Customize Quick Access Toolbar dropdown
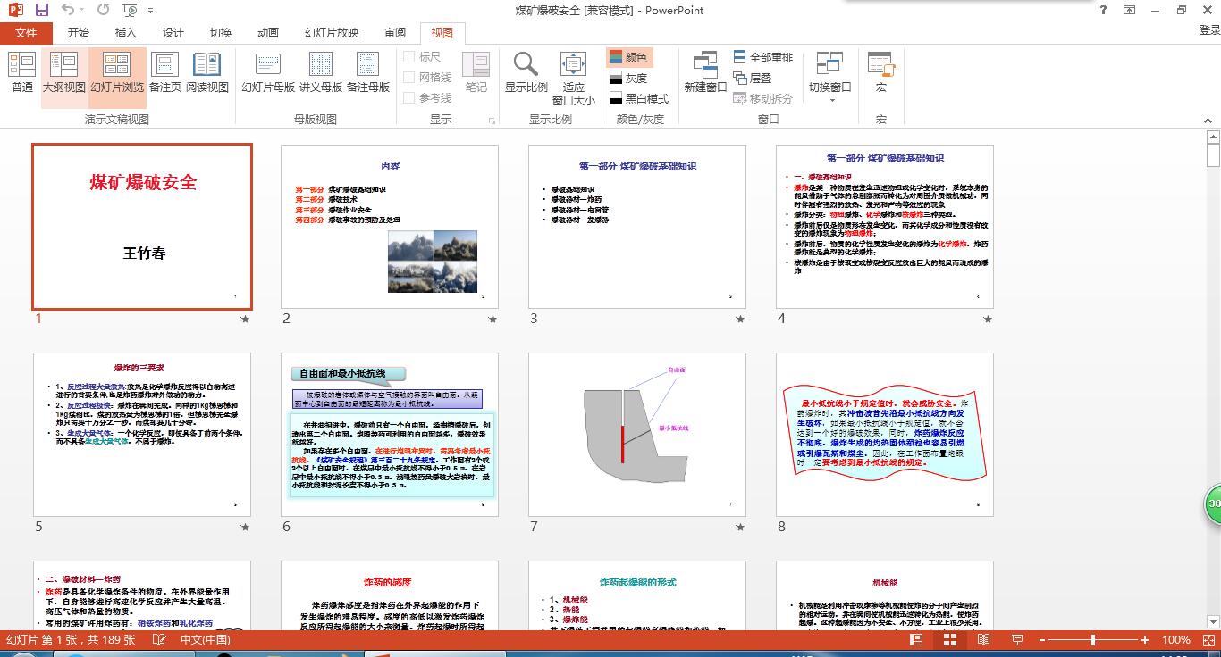 [x=149, y=11]
